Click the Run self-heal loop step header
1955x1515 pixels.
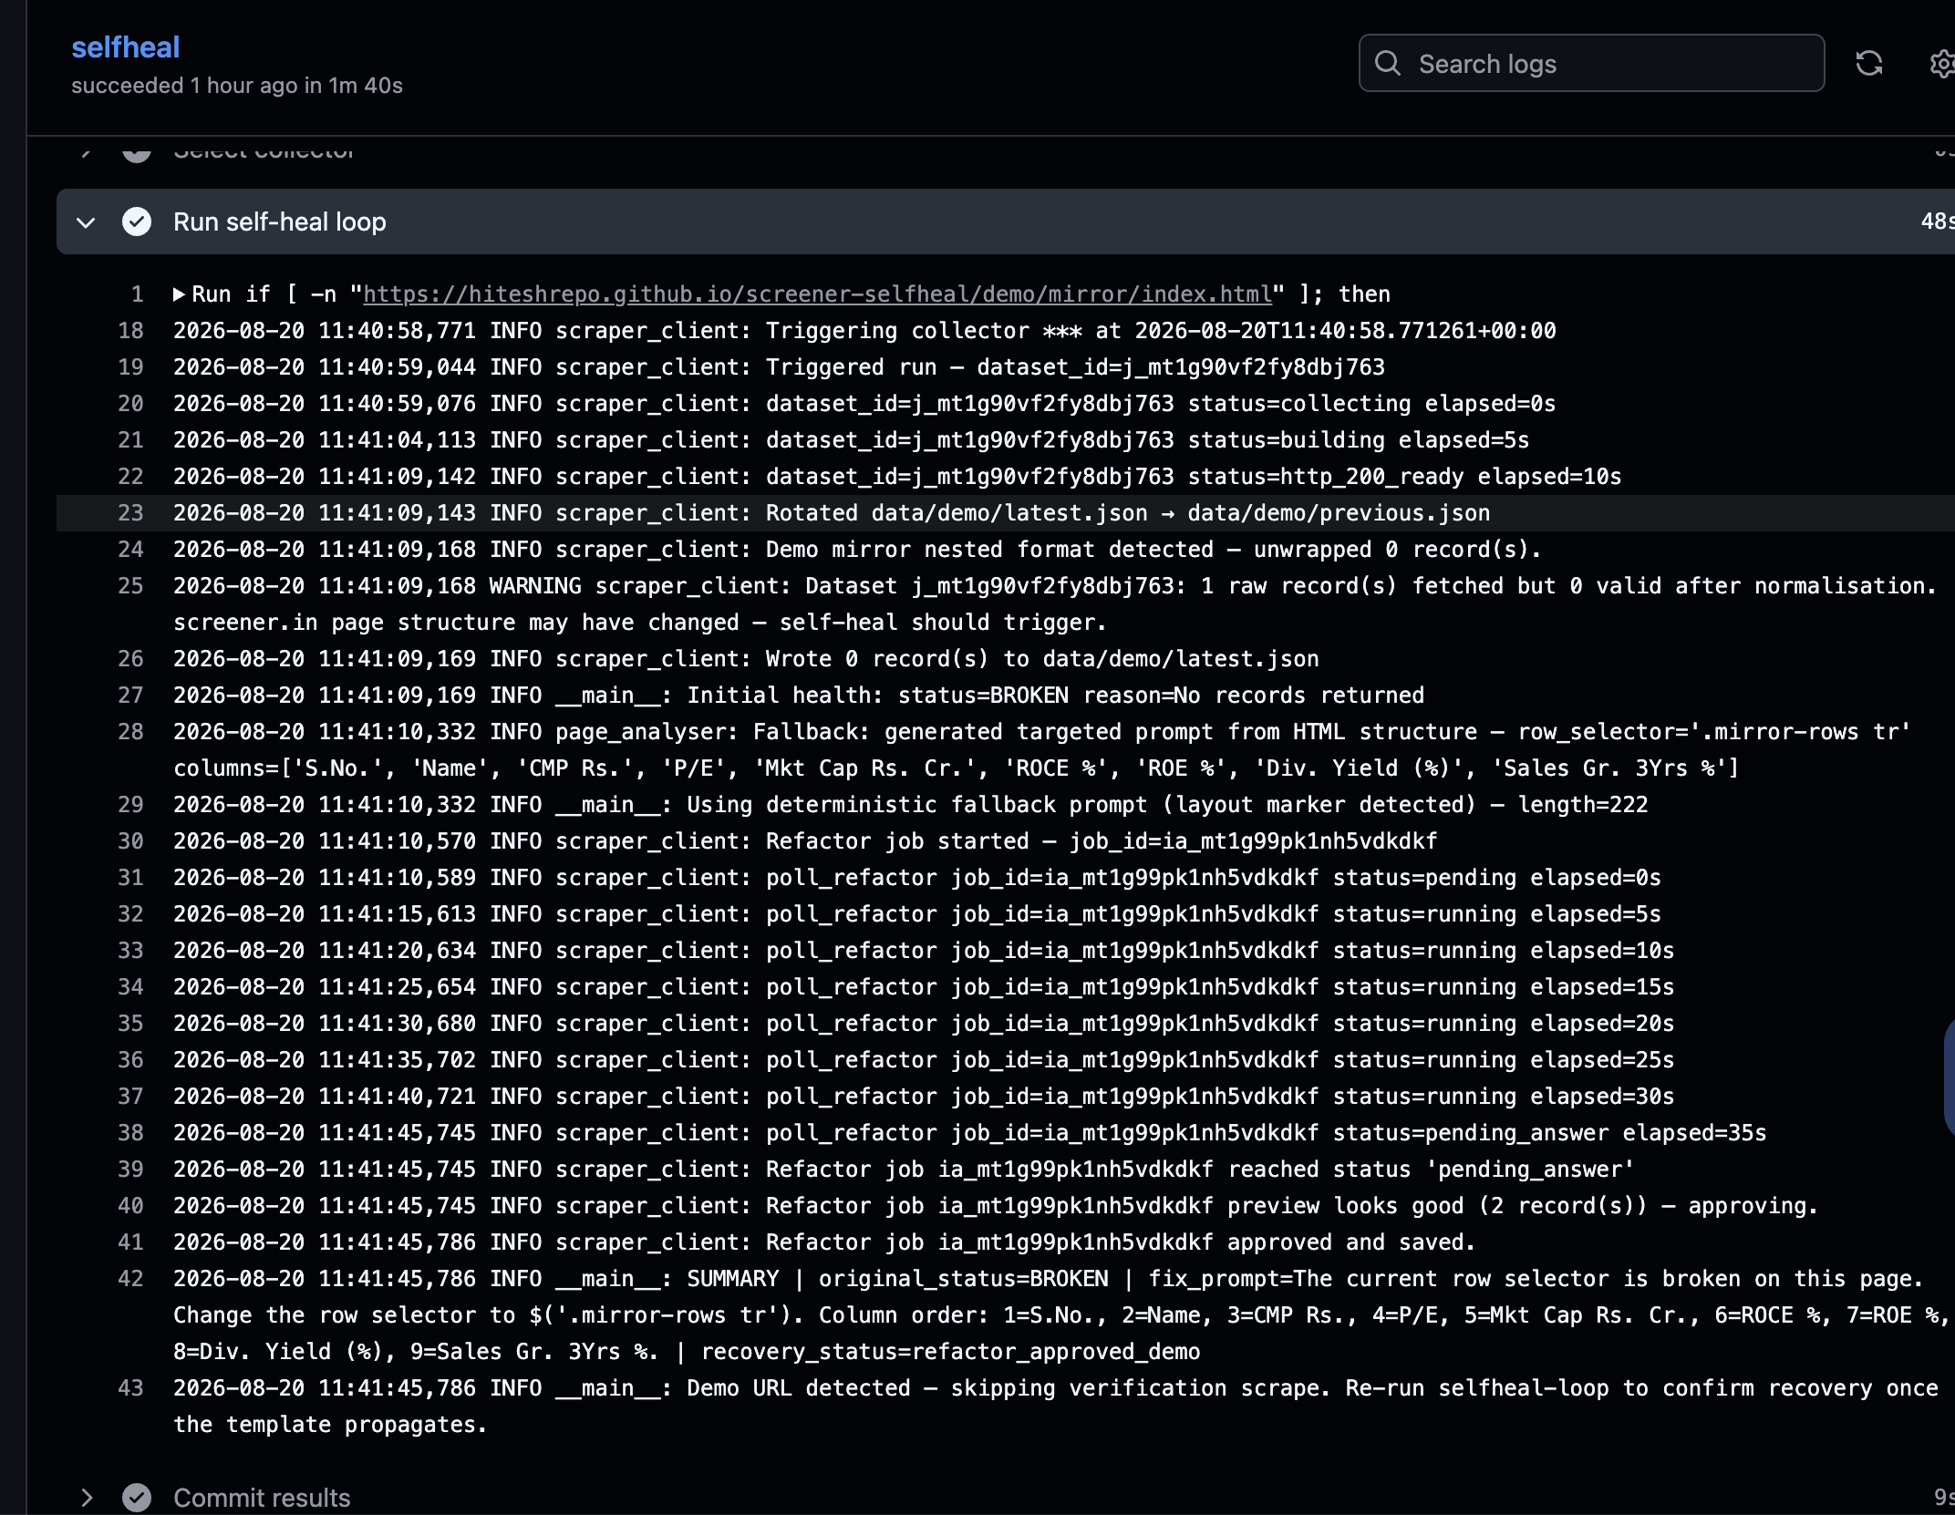click(x=1005, y=222)
